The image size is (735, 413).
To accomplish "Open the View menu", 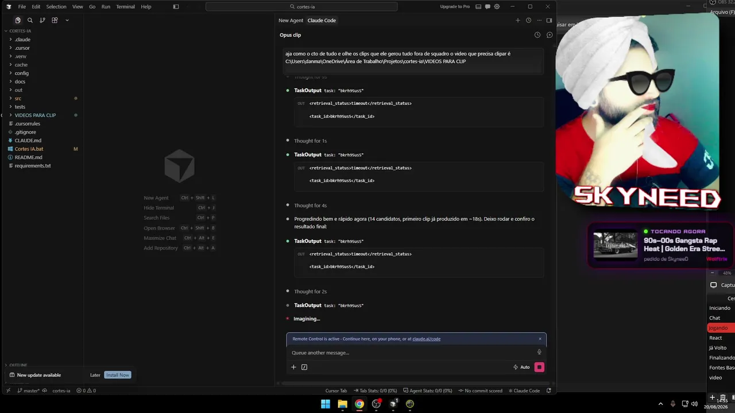I will point(78,7).
